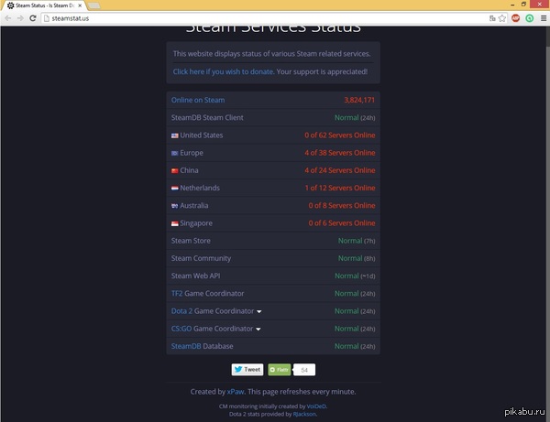
Task: Click the Steam Status tab favicon
Action: tap(10, 5)
